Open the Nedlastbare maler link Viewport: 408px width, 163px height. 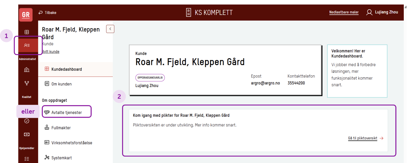click(x=344, y=12)
